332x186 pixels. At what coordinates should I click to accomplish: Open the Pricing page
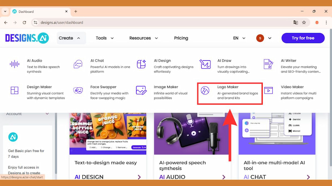(181, 38)
